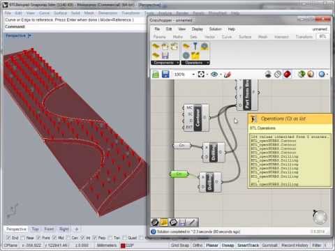Do not draw preview geometry icon
The height and width of the screenshot is (251, 335).
(x=268, y=75)
